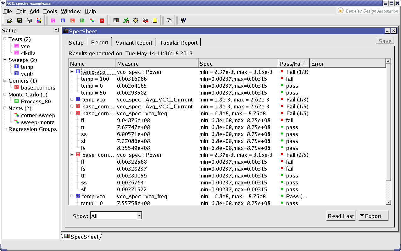
Task: Select corner-sweep in the Nests tree
Action: coord(38,115)
